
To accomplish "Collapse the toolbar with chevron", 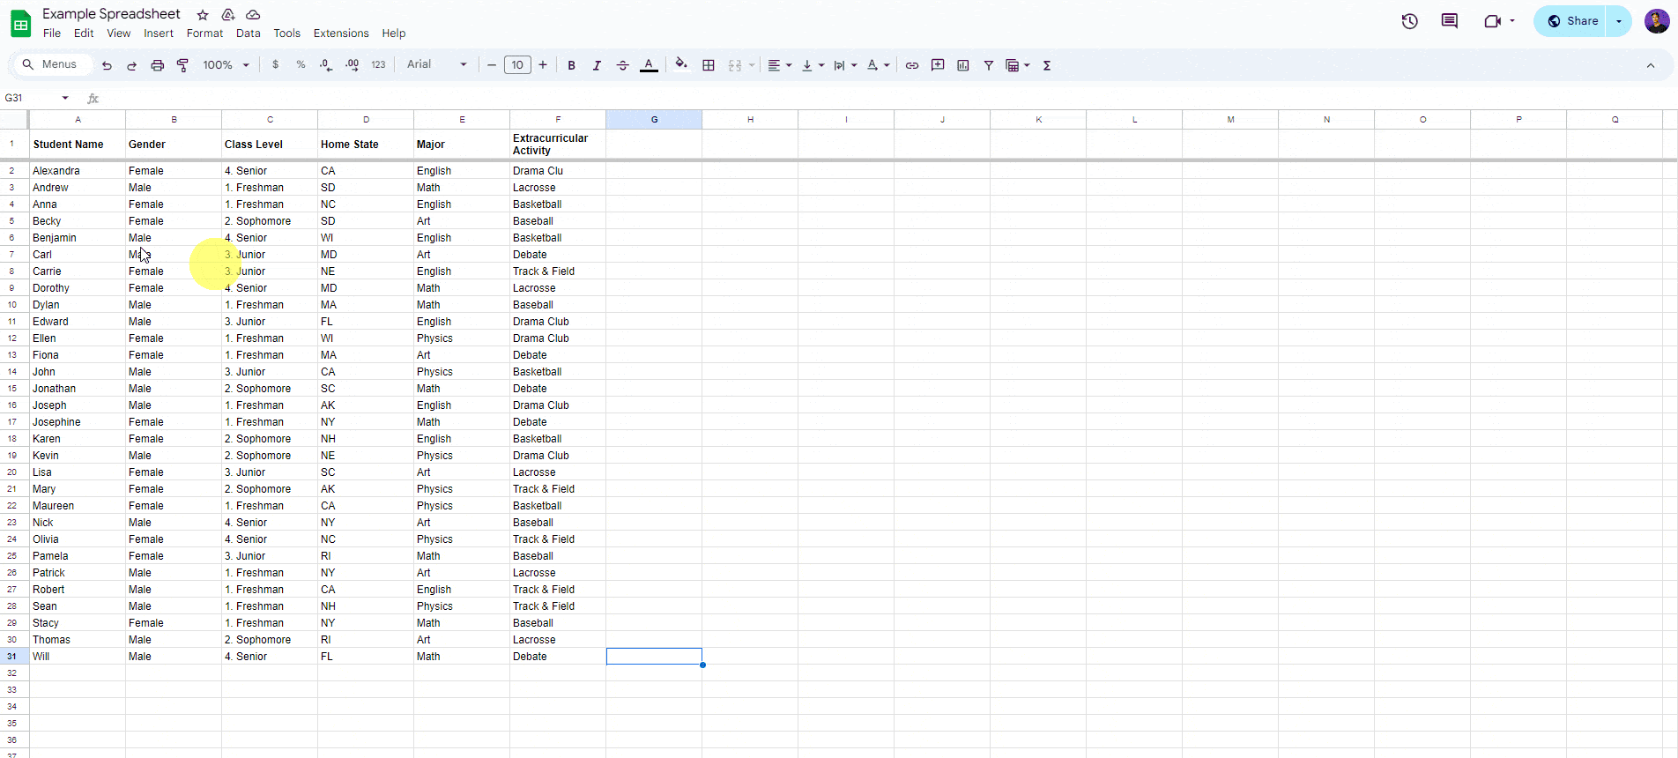I will pyautogui.click(x=1651, y=65).
